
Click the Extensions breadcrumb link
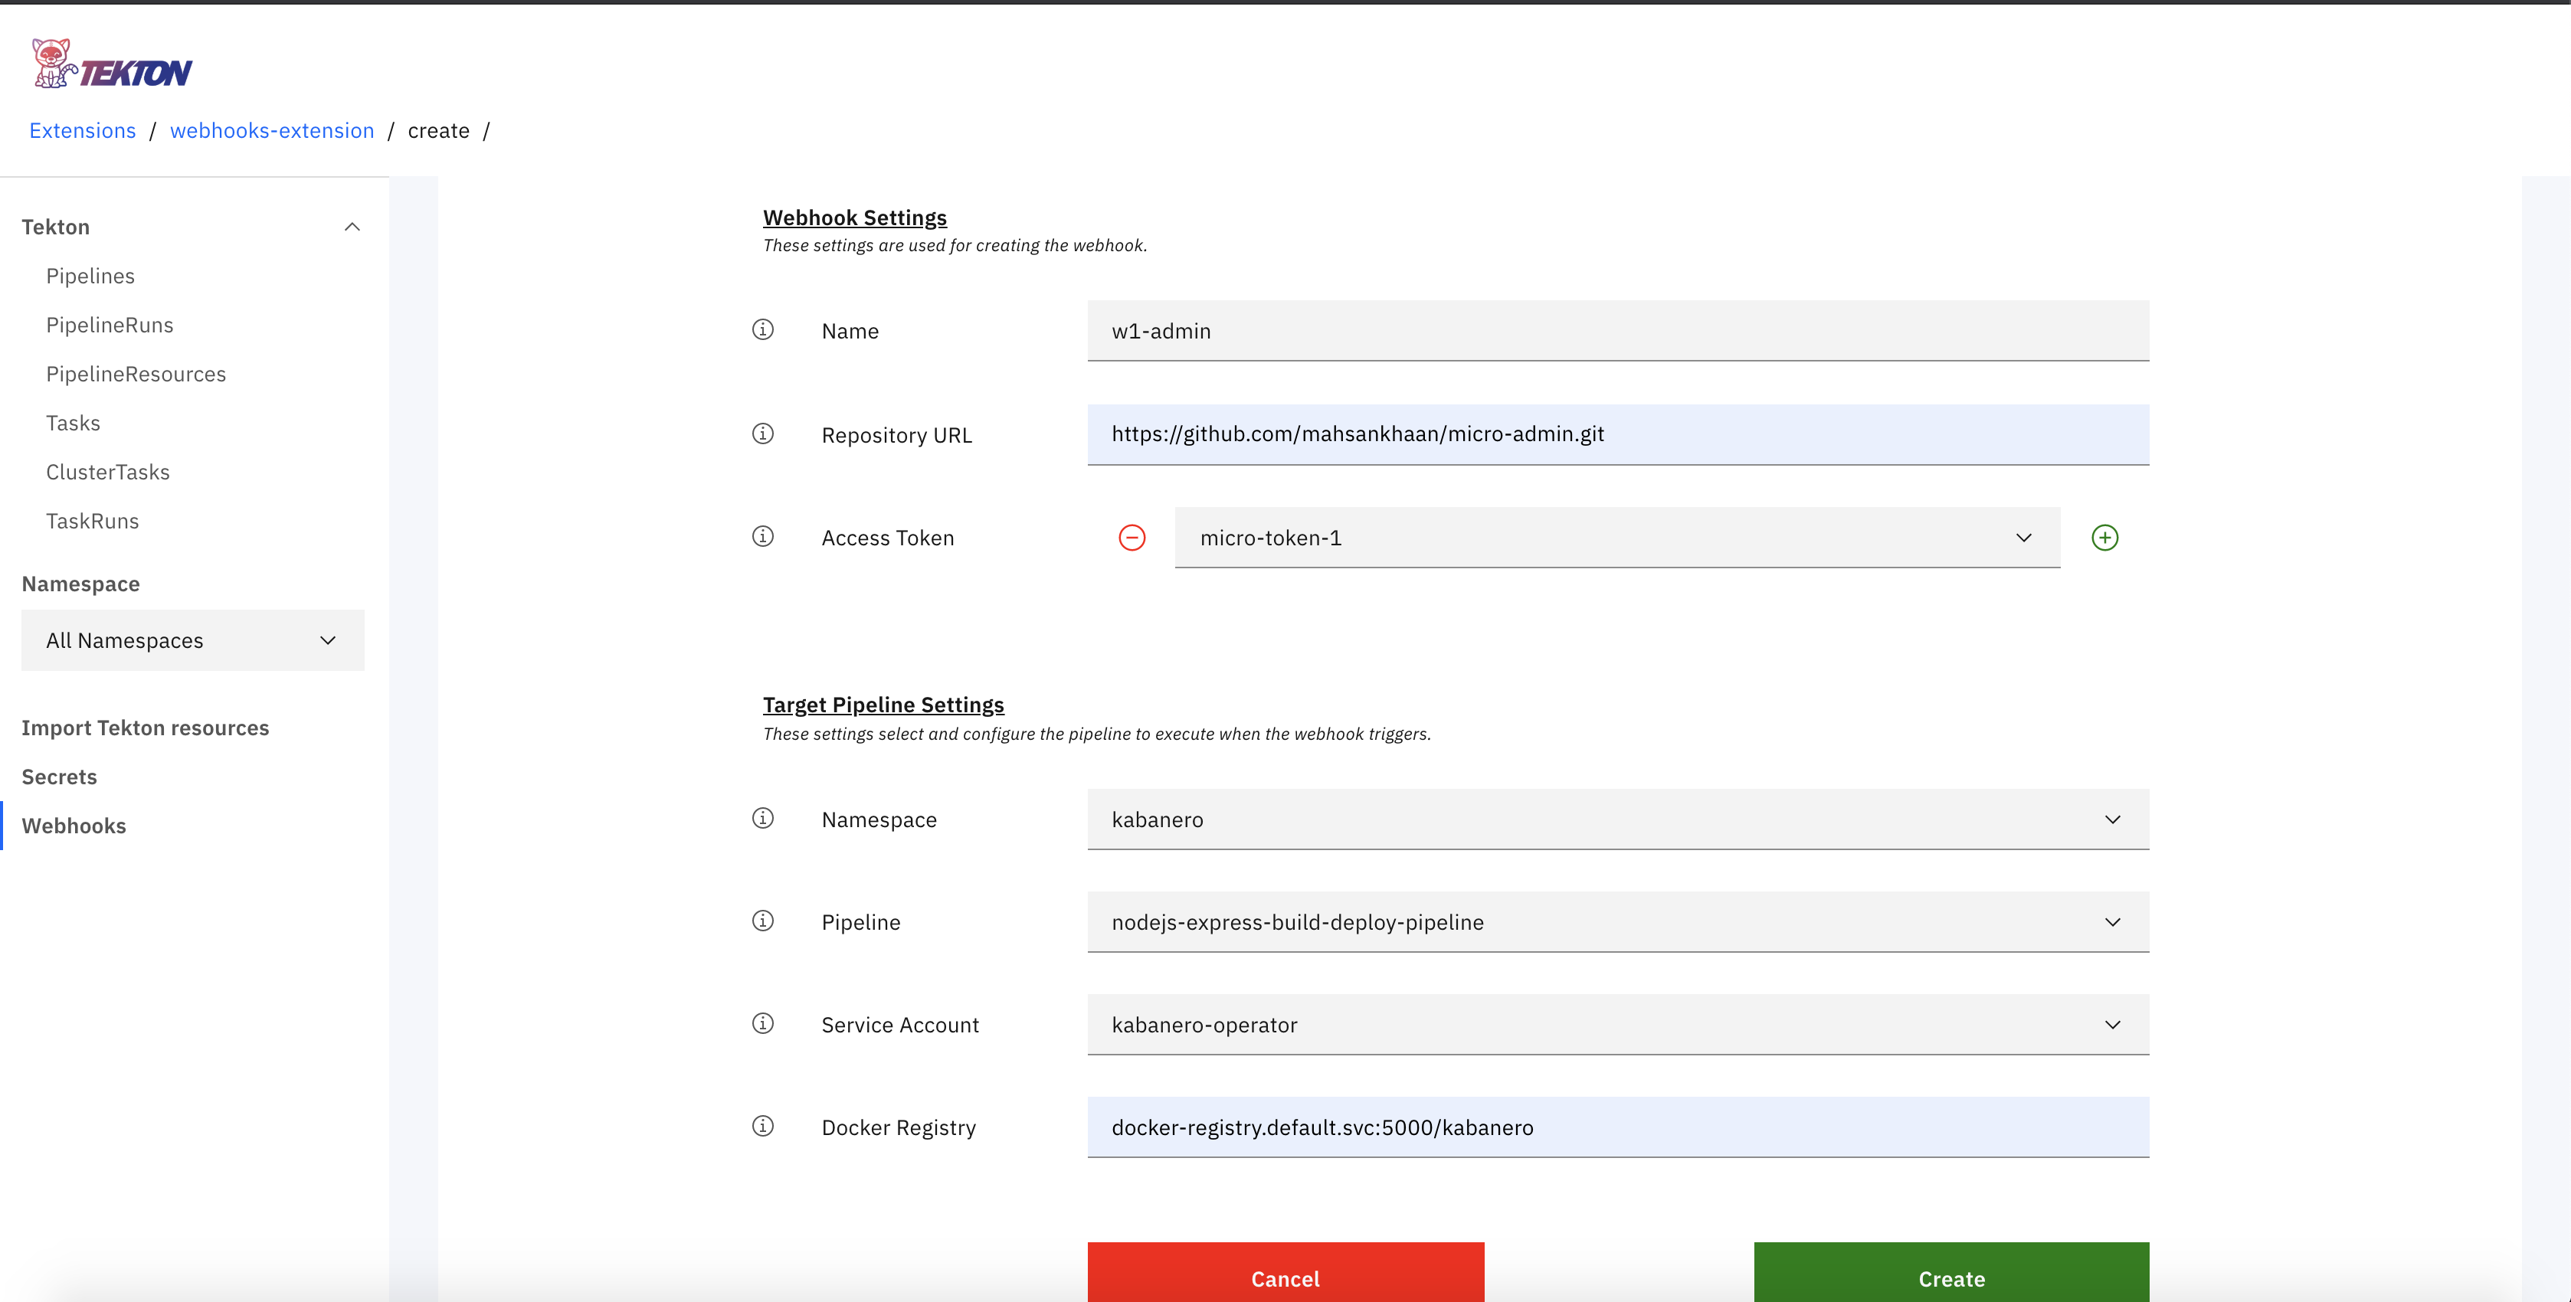point(83,129)
